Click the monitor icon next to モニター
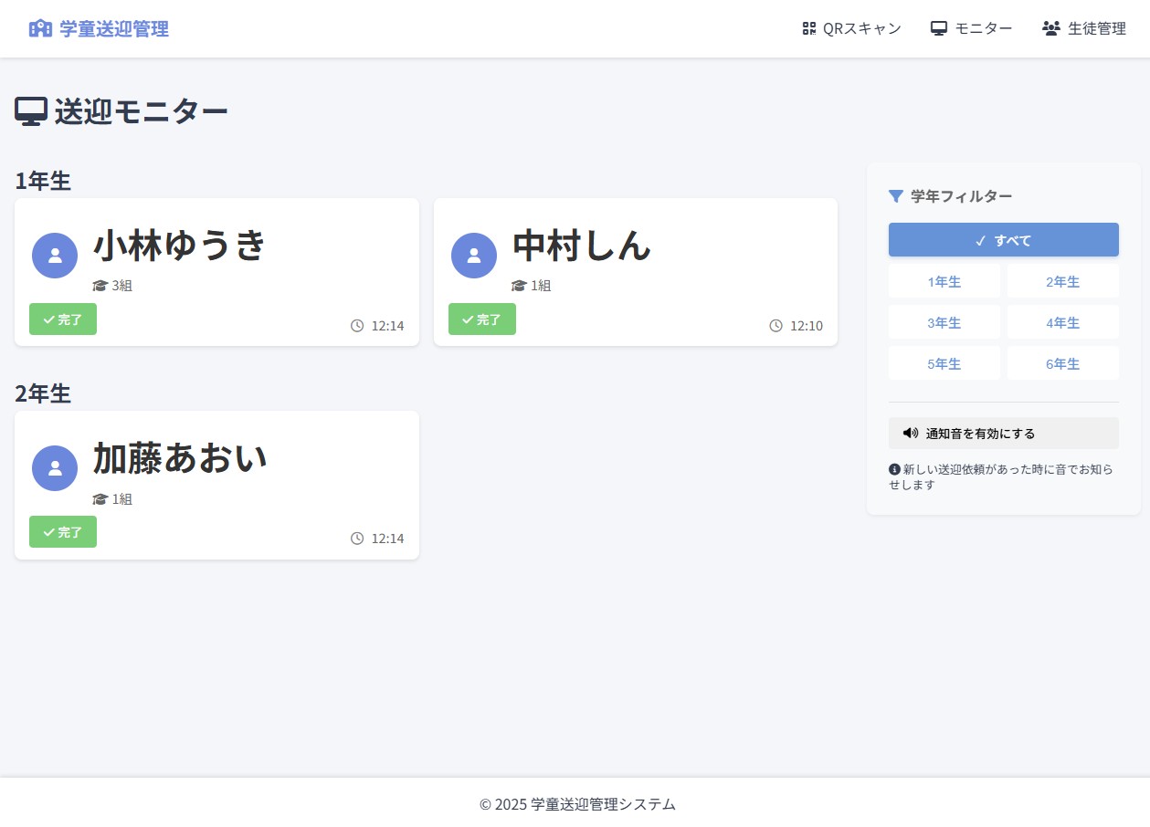The image size is (1150, 827). click(938, 27)
